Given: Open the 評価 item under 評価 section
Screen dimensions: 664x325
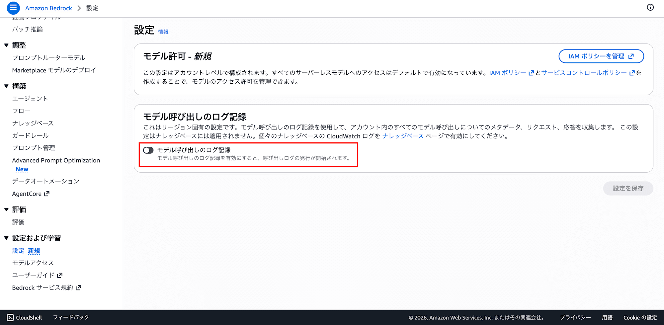Looking at the screenshot, I should [18, 222].
